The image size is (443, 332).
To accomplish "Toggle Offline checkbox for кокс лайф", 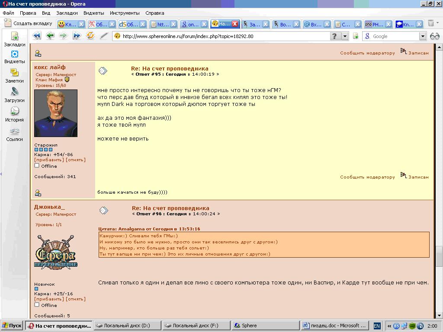I will click(37, 166).
